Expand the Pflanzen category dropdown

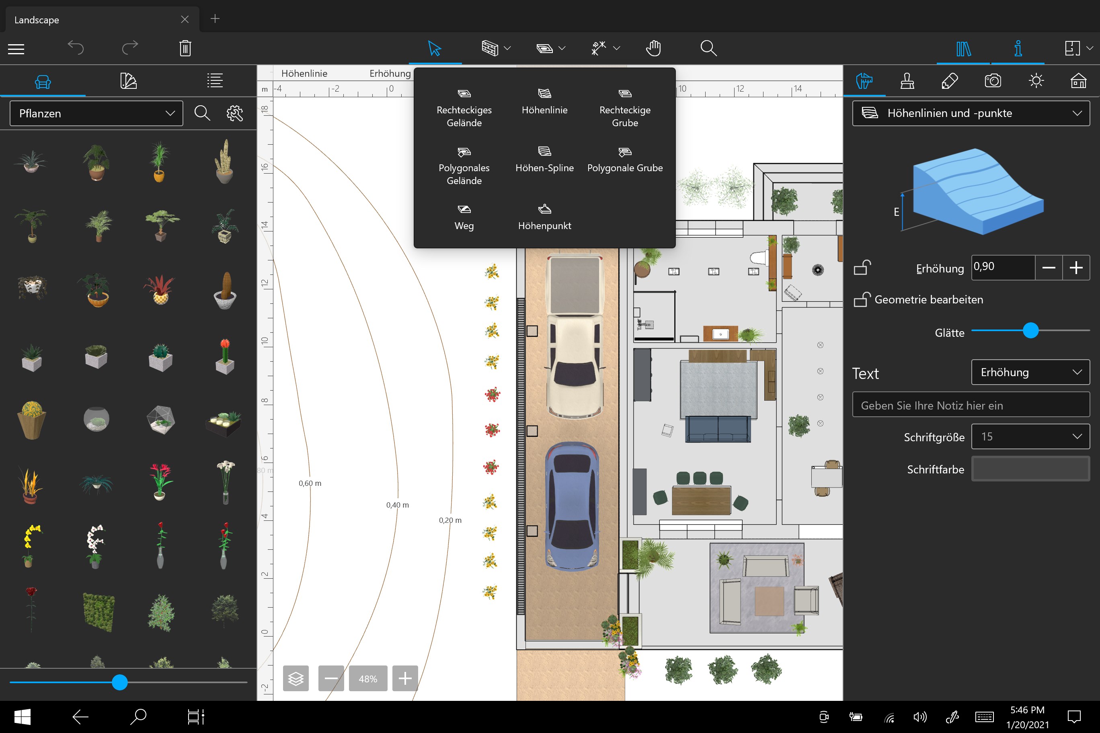click(x=96, y=114)
